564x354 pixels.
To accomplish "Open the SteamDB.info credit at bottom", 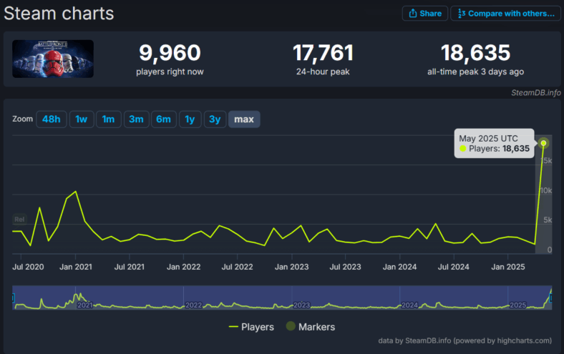I will coord(423,341).
